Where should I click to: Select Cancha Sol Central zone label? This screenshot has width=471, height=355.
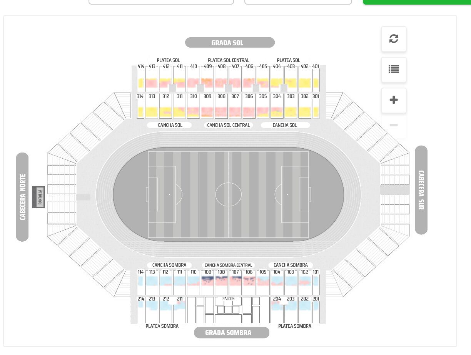click(x=228, y=125)
